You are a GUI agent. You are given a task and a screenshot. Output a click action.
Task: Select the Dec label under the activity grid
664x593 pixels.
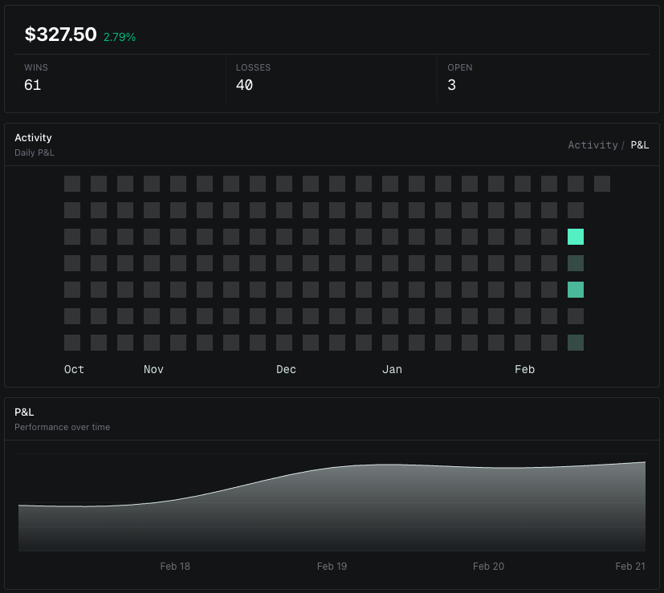pos(286,369)
